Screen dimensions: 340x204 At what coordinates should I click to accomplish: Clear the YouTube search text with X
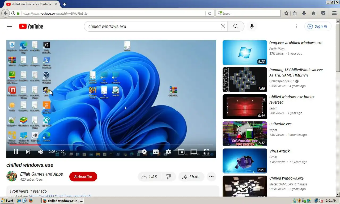click(x=223, y=26)
